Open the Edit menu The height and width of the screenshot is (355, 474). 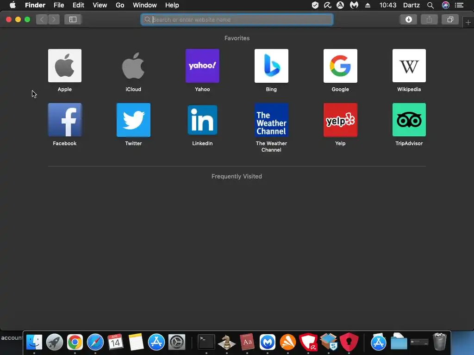click(x=78, y=5)
